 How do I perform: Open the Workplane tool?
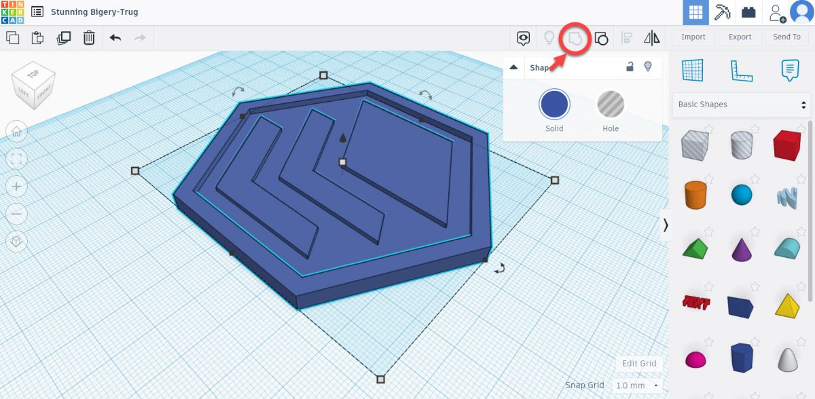[x=692, y=70]
